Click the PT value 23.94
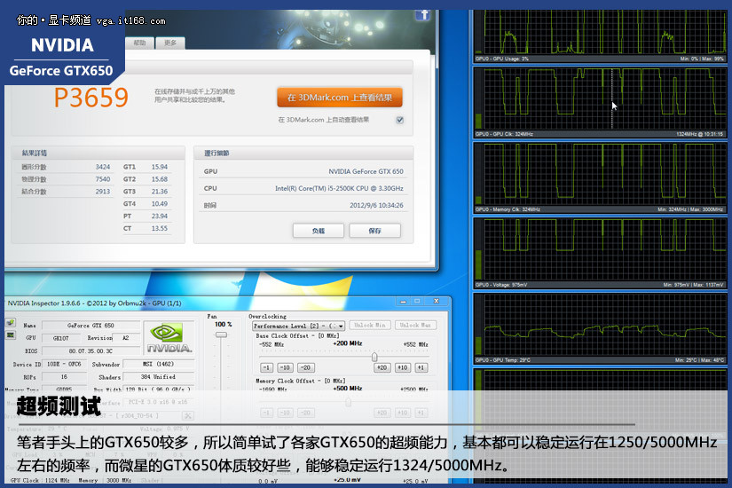Image resolution: width=732 pixels, height=488 pixels. click(159, 216)
